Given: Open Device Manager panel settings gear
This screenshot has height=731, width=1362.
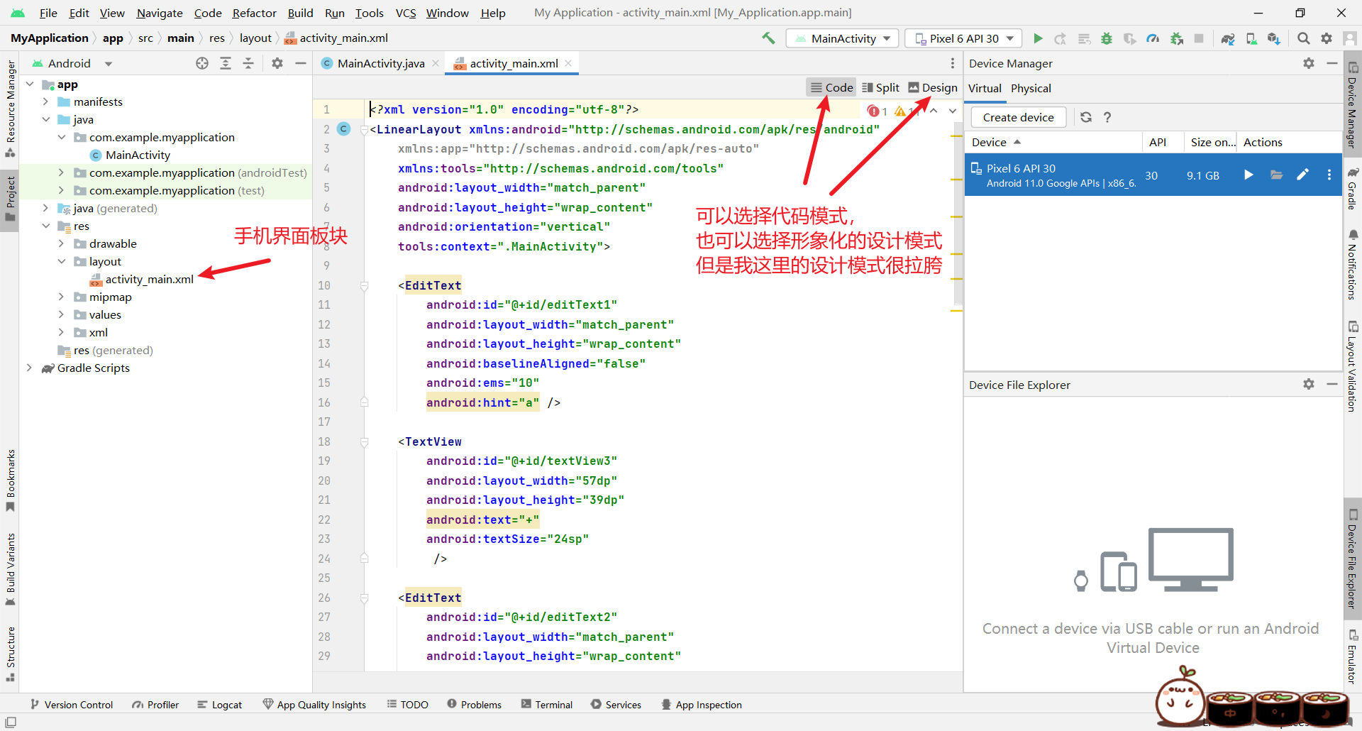Looking at the screenshot, I should (x=1309, y=63).
